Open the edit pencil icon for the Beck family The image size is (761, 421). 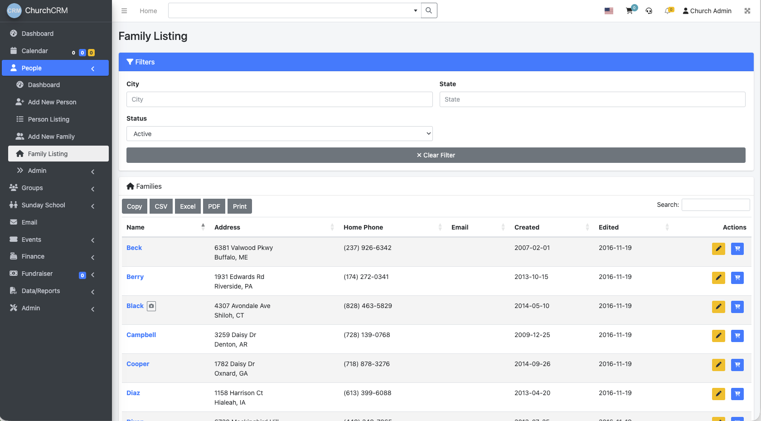click(718, 249)
